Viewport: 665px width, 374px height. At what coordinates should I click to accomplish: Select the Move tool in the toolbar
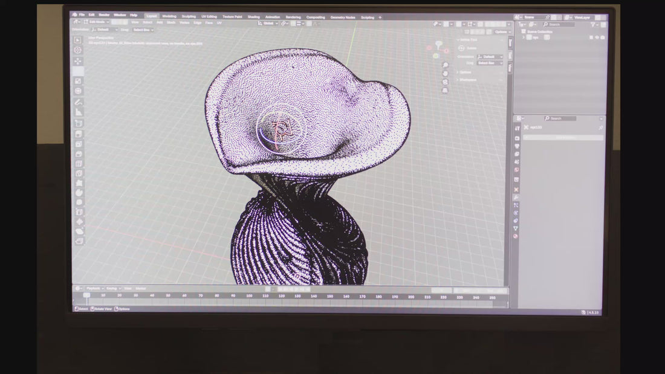[x=77, y=60]
